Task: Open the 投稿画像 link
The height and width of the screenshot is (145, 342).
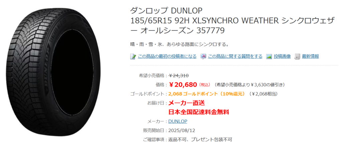Action: [282, 56]
